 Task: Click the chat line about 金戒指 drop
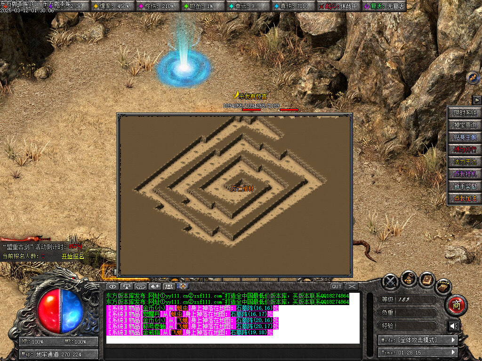tap(190, 332)
